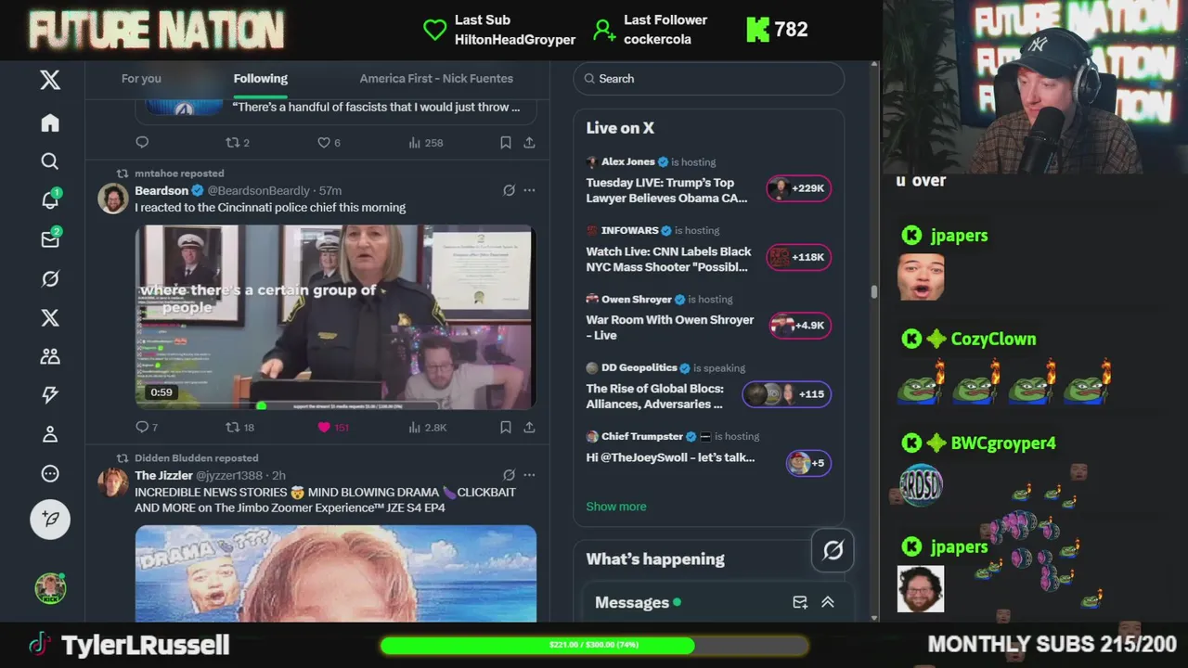Click the compose Post feather button

click(50, 519)
